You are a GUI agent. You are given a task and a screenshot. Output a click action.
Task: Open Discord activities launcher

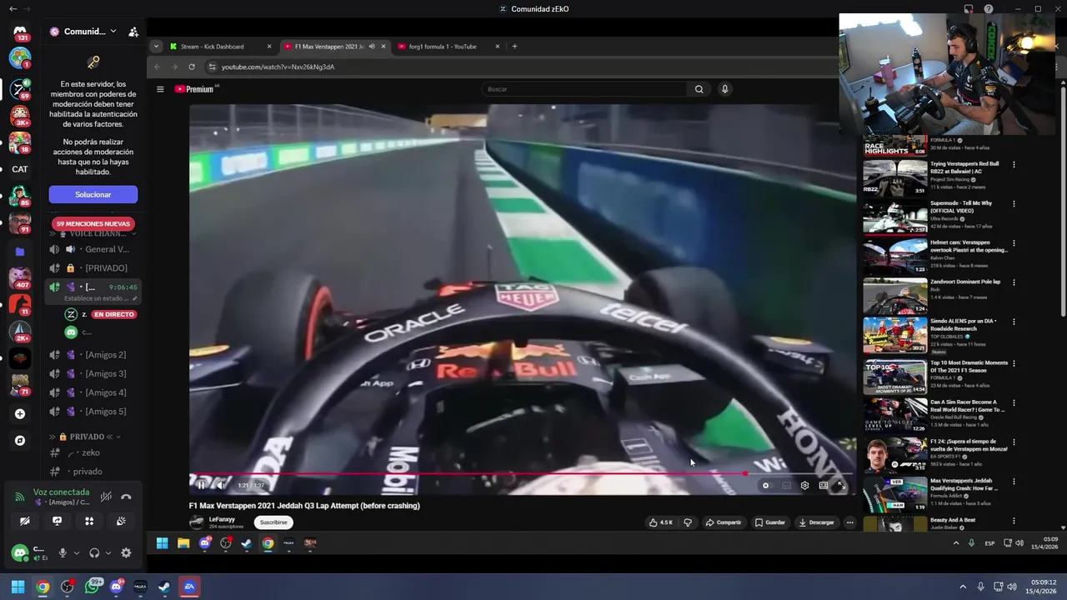pyautogui.click(x=89, y=521)
